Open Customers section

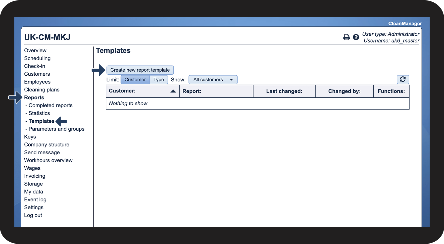click(37, 74)
